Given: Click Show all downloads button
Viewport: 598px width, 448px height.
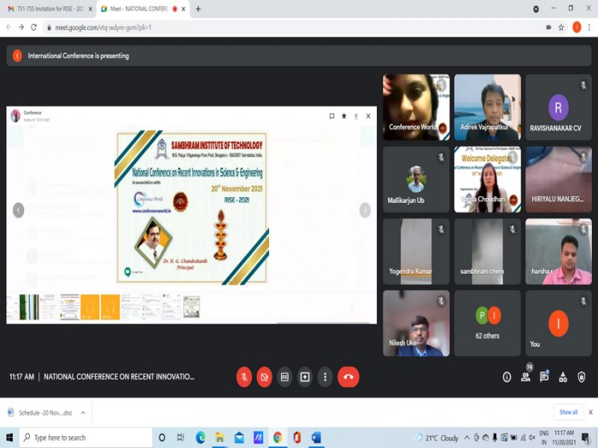Looking at the screenshot, I should [568, 412].
